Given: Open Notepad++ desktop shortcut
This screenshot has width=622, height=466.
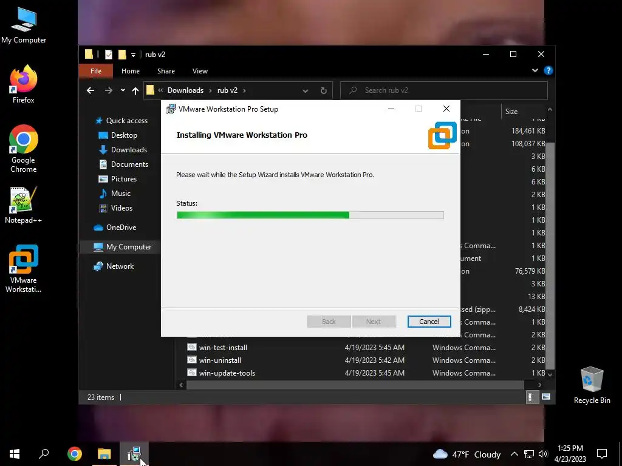Looking at the screenshot, I should coord(24,205).
